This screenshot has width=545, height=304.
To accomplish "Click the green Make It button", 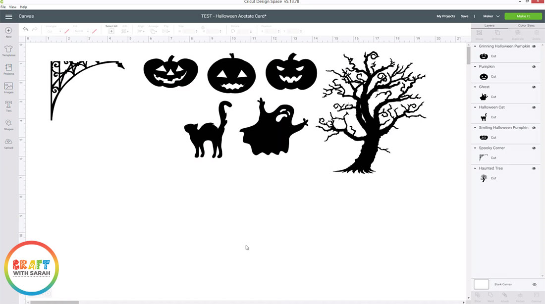I will 523,16.
